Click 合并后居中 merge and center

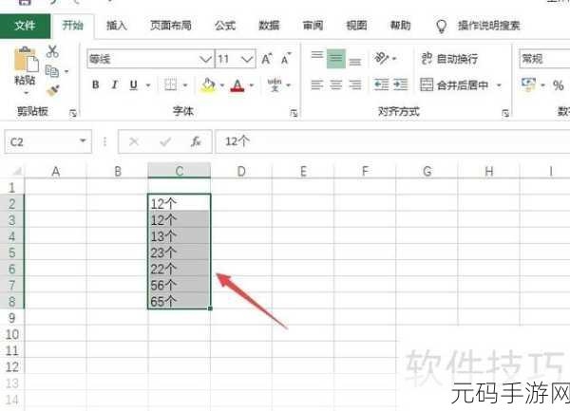(454, 85)
